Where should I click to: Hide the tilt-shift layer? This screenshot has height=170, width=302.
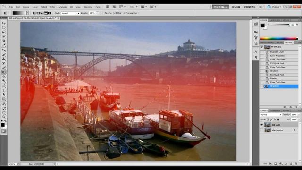pyautogui.click(x=261, y=125)
